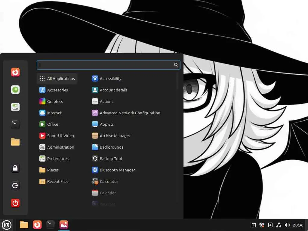Click the magnifier icon in search box
Viewport: 308px width, 231px height.
tap(176, 65)
